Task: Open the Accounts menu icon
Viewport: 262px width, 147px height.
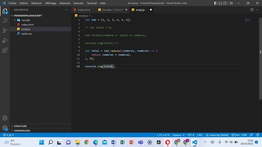Action: [x=5, y=118]
